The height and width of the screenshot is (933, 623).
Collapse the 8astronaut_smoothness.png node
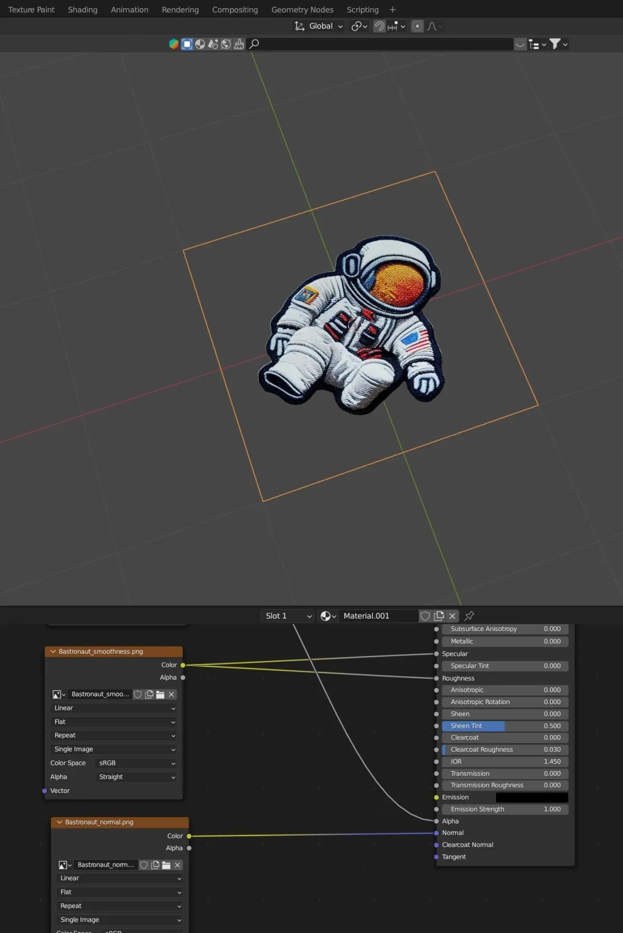[x=53, y=652]
